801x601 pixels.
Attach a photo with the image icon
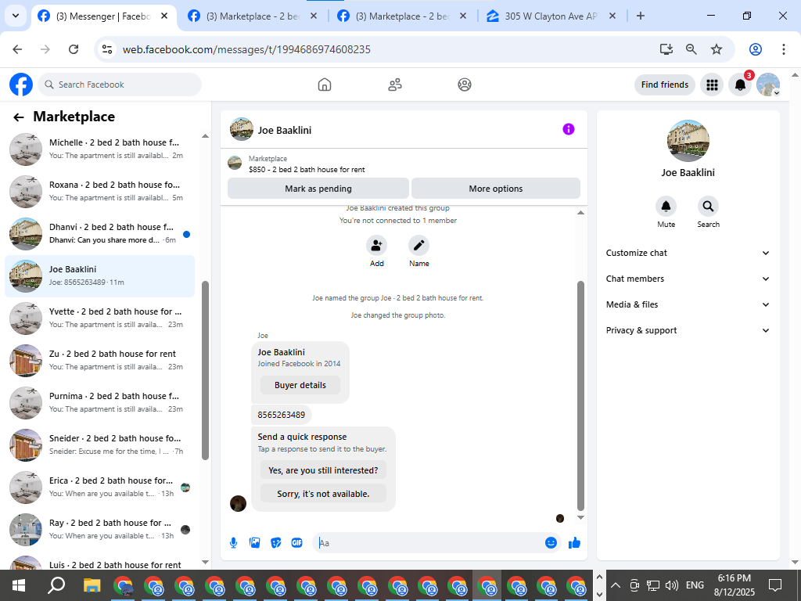tap(254, 543)
